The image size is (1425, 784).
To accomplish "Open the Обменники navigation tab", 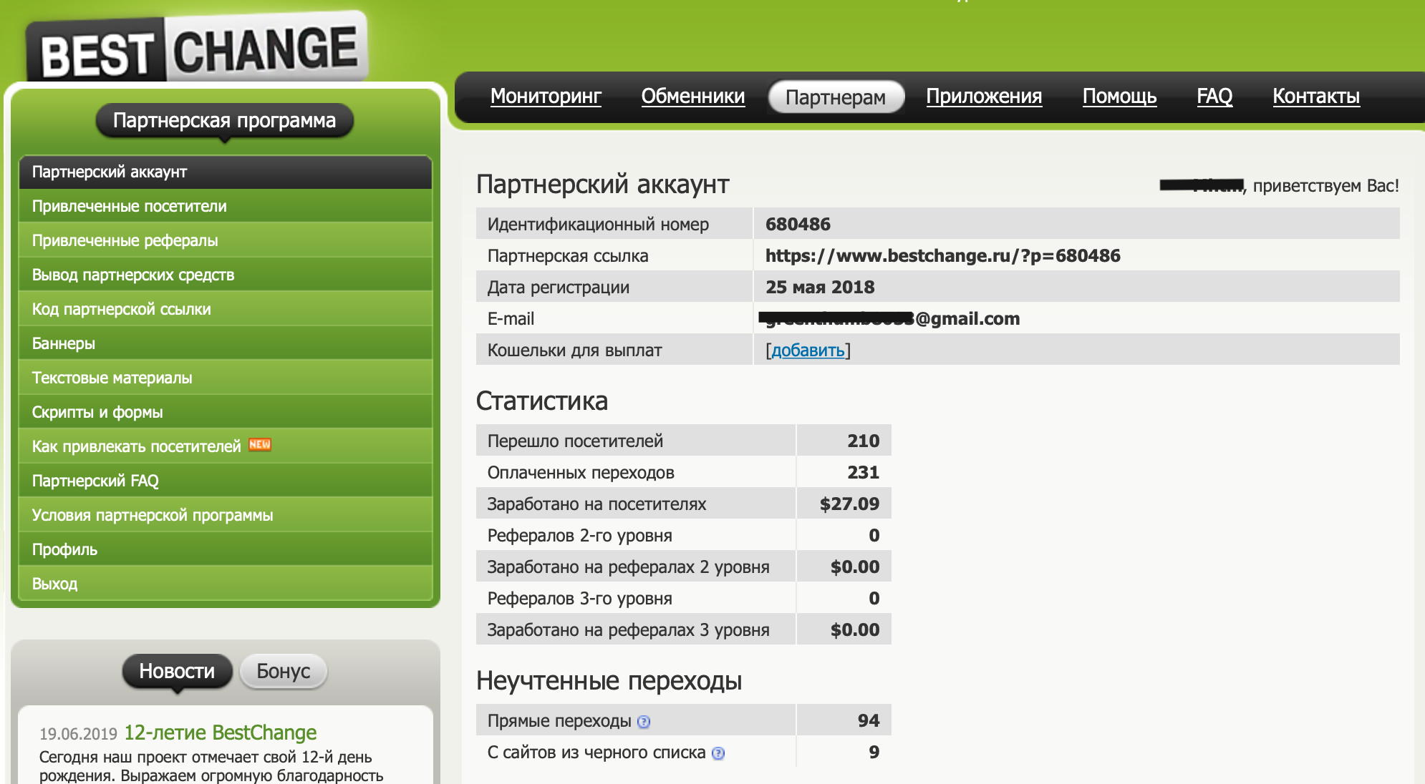I will (692, 97).
